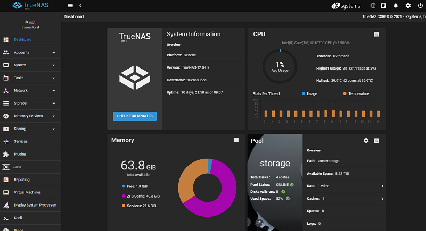
Task: Click "Available Space: 8.22 TiB" row
Action: [x=328, y=173]
